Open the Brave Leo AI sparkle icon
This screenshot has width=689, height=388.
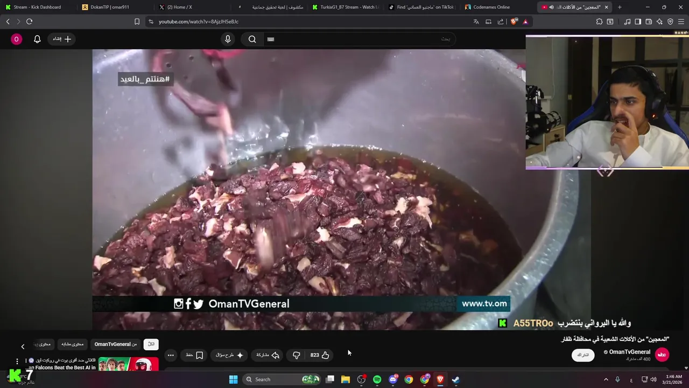(659, 22)
